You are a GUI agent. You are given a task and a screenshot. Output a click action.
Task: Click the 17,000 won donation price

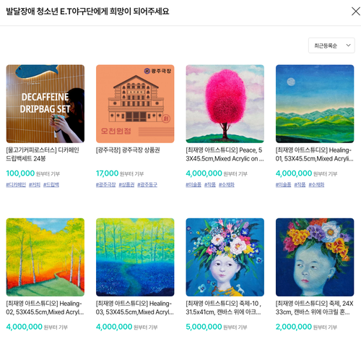click(x=107, y=173)
